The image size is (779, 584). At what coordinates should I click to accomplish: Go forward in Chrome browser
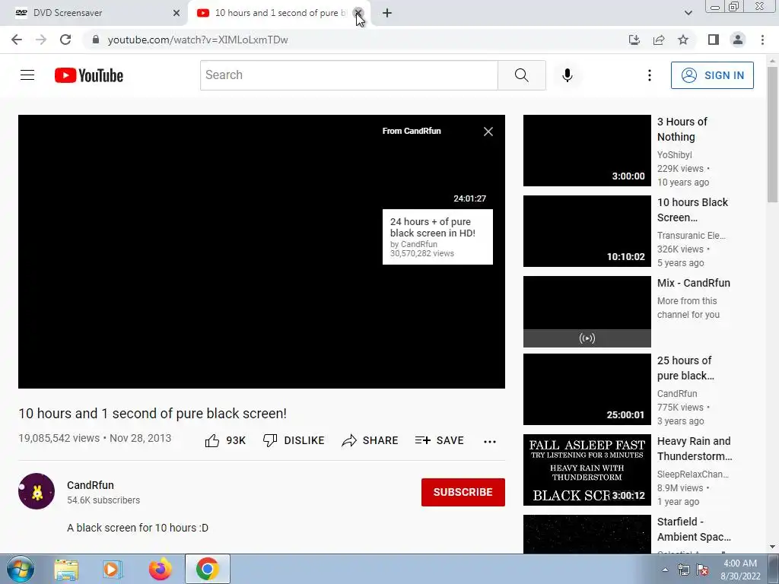click(41, 40)
